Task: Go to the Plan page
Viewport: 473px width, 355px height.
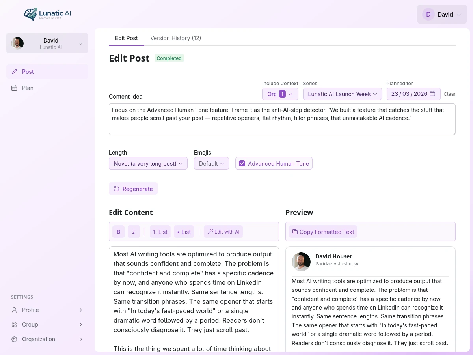Action: click(x=47, y=88)
